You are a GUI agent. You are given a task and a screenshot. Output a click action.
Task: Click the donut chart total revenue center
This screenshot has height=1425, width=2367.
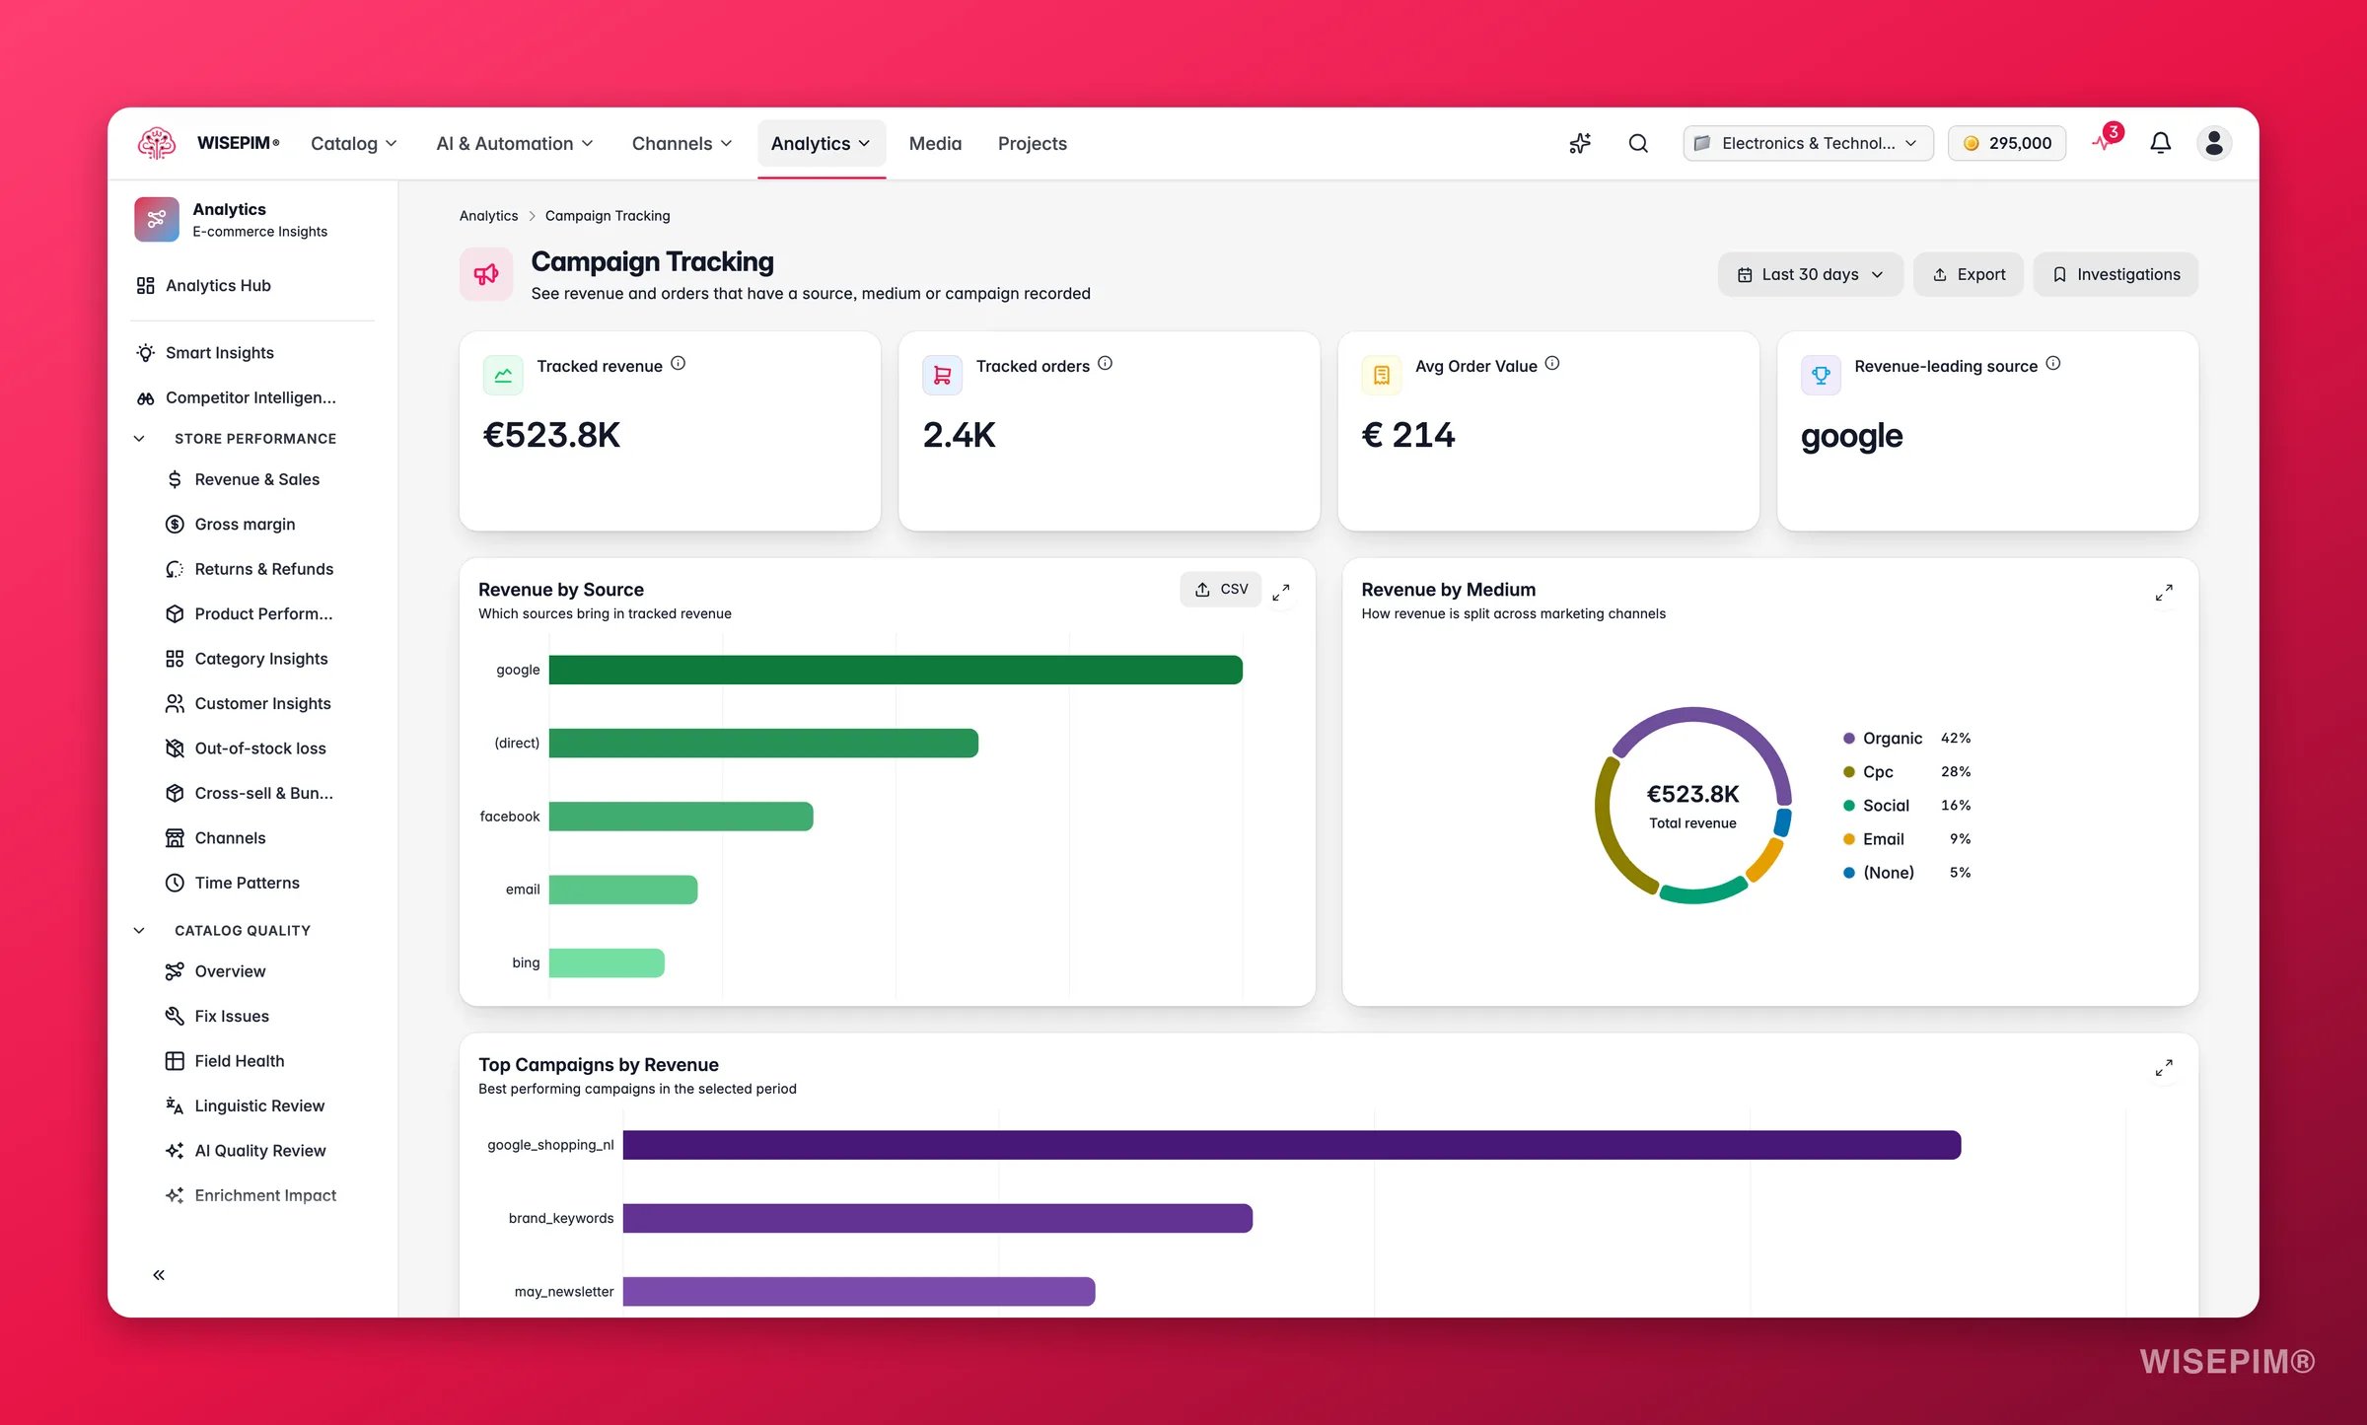point(1692,806)
